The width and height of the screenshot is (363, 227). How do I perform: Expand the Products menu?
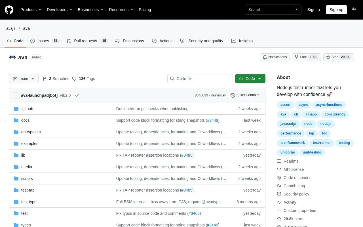tap(31, 10)
